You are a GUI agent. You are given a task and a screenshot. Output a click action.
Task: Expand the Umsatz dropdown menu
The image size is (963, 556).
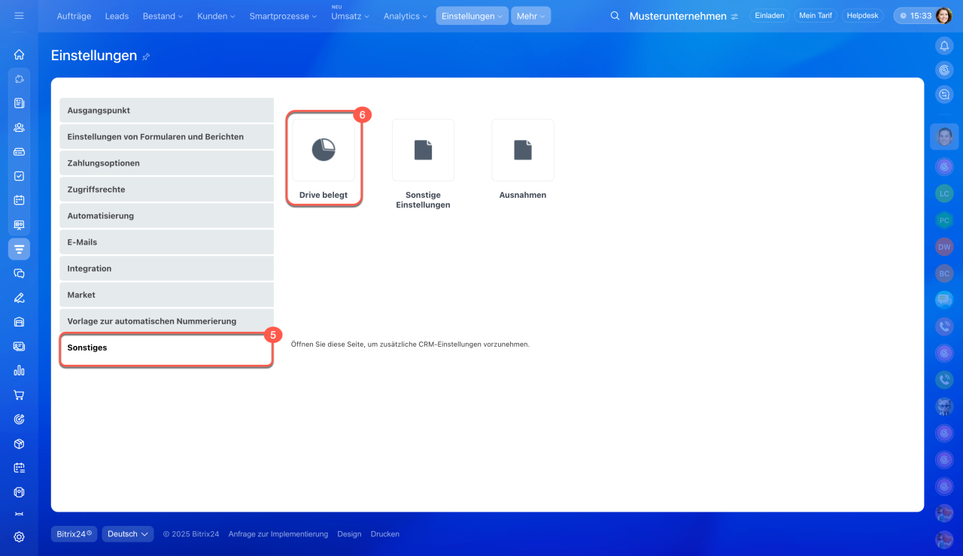pyautogui.click(x=350, y=16)
